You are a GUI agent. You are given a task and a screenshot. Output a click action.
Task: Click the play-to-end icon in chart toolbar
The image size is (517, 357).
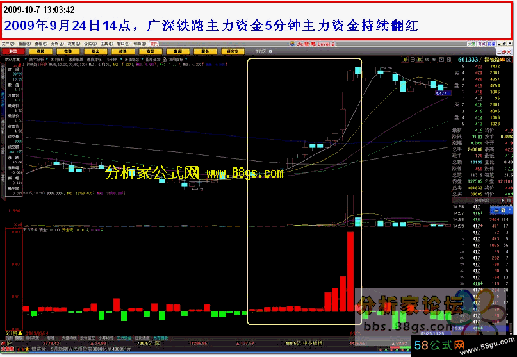[448, 60]
